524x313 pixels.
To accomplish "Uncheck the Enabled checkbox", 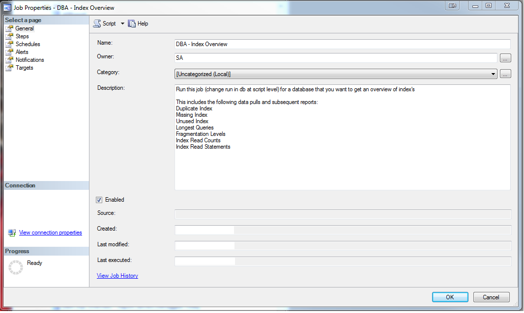I will 99,200.
